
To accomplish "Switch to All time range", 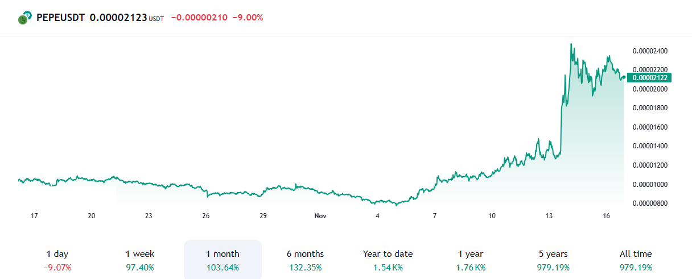I will coord(636,260).
